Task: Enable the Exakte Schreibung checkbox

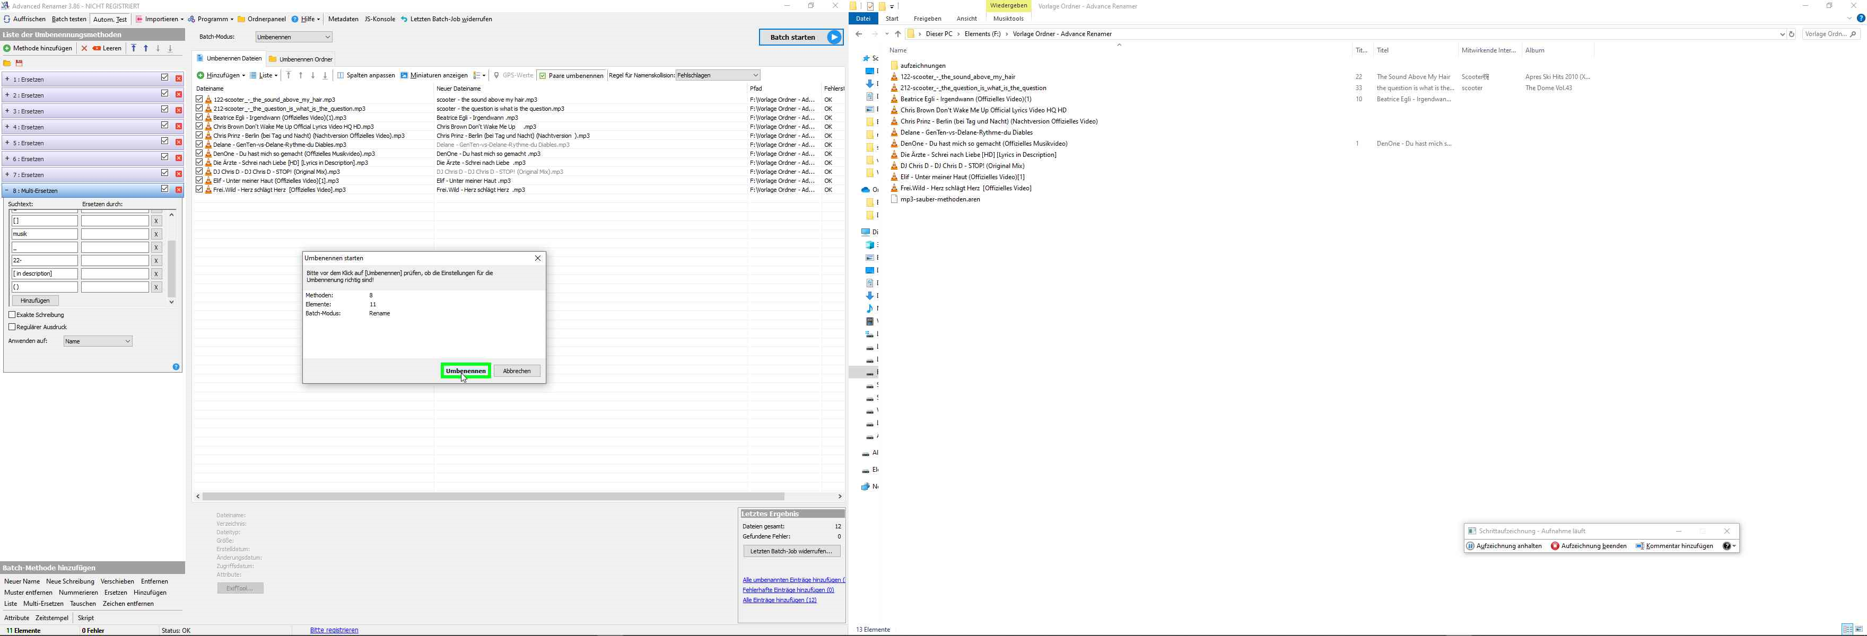Action: click(x=12, y=315)
